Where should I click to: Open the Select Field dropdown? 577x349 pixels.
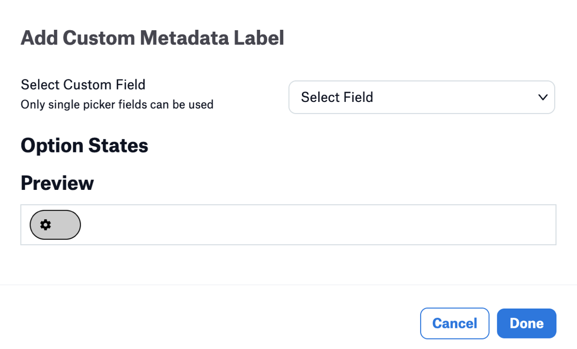click(422, 97)
